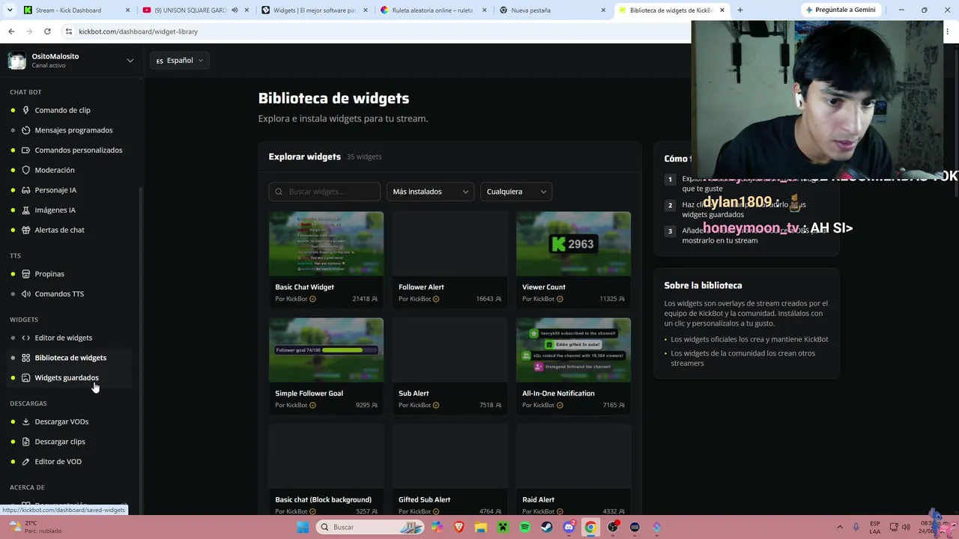Show hidden system tray icons
Image resolution: width=959 pixels, height=539 pixels.
(x=840, y=527)
